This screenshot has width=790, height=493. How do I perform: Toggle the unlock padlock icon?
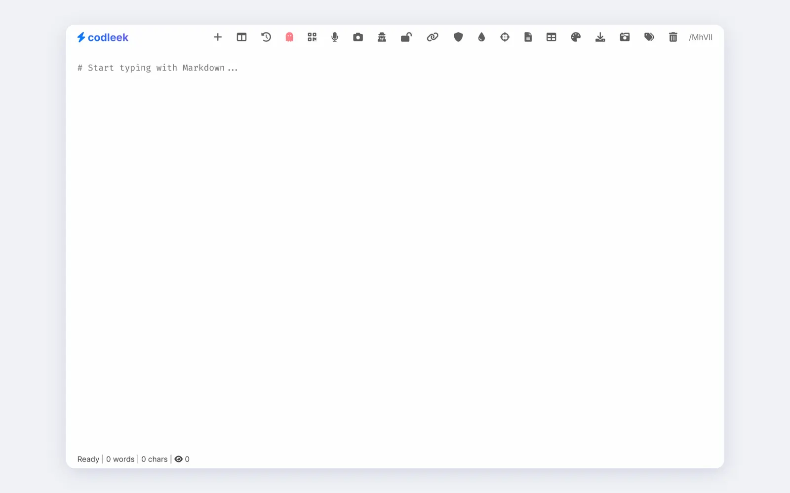[x=406, y=37]
